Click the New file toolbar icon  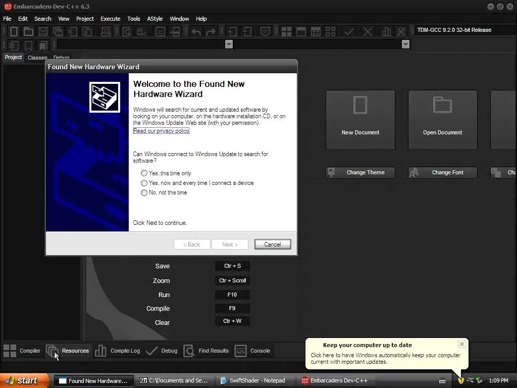coord(14,32)
